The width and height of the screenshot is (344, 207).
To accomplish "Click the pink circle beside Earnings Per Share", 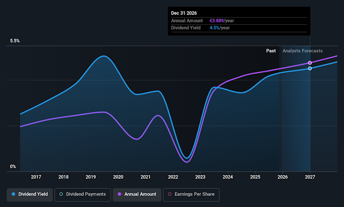I will [x=170, y=194].
